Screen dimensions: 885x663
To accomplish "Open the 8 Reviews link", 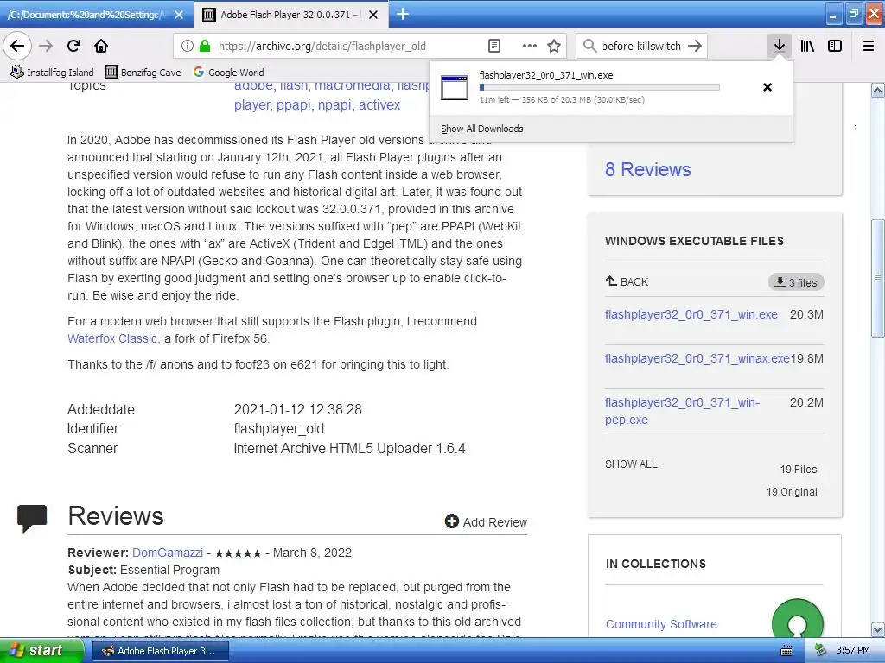I will (x=647, y=169).
